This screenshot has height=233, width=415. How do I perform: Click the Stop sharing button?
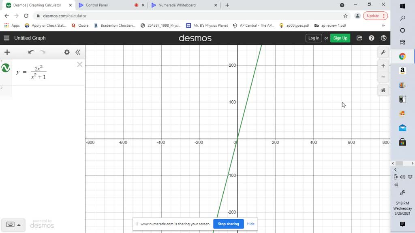[x=228, y=224]
